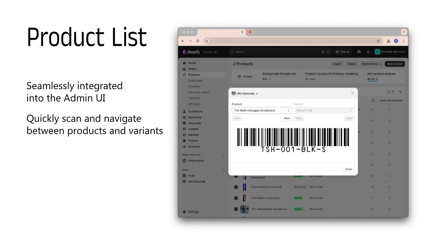This screenshot has height=245, width=436.
Task: Open the browser three-dot menu
Action: coord(404,41)
